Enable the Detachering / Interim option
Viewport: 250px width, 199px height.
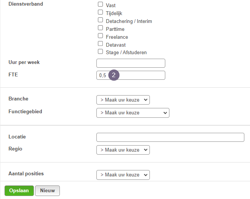[100, 20]
